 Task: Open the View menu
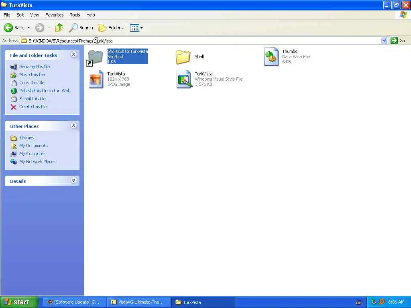35,15
